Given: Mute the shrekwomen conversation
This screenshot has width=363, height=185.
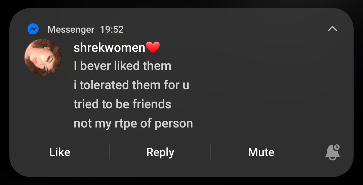Looking at the screenshot, I should click(261, 152).
